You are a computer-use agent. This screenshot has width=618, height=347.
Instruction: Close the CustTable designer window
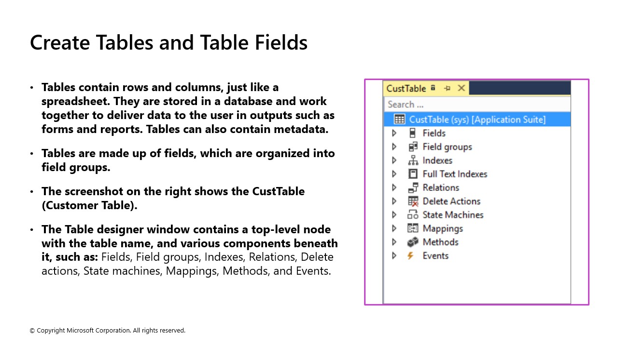[461, 88]
